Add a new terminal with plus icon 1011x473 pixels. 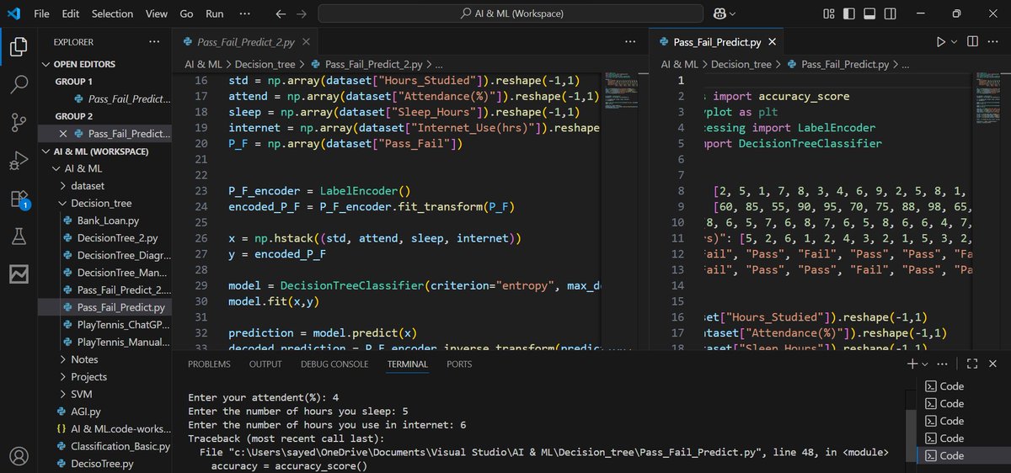pyautogui.click(x=912, y=364)
